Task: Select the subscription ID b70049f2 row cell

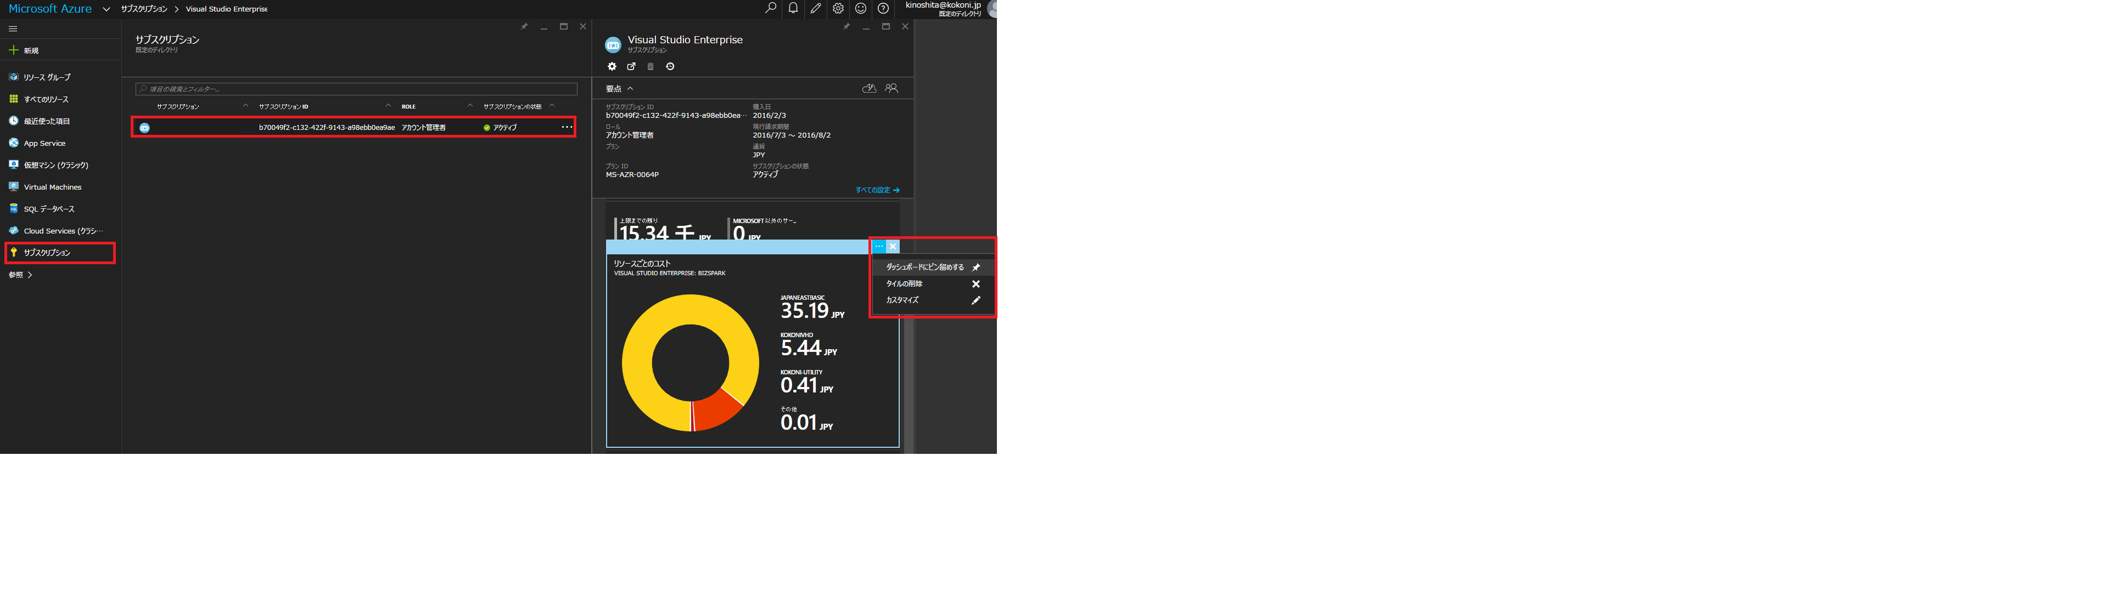Action: tap(327, 128)
